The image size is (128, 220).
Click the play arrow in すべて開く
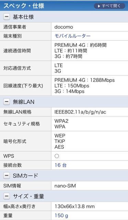point(99,6)
